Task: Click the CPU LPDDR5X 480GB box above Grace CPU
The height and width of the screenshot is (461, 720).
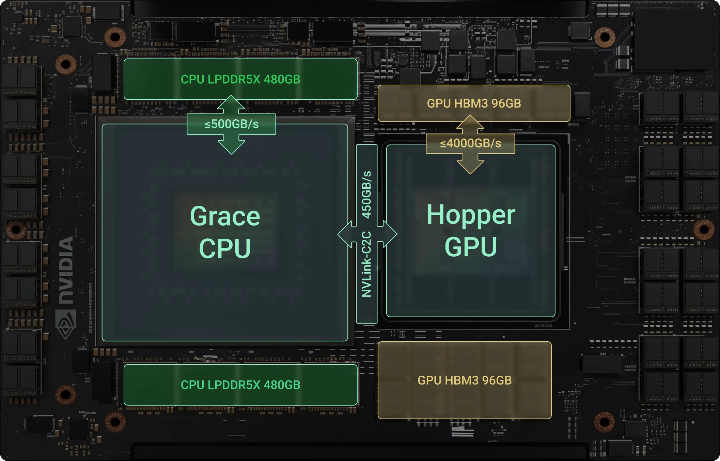Action: 240,79
